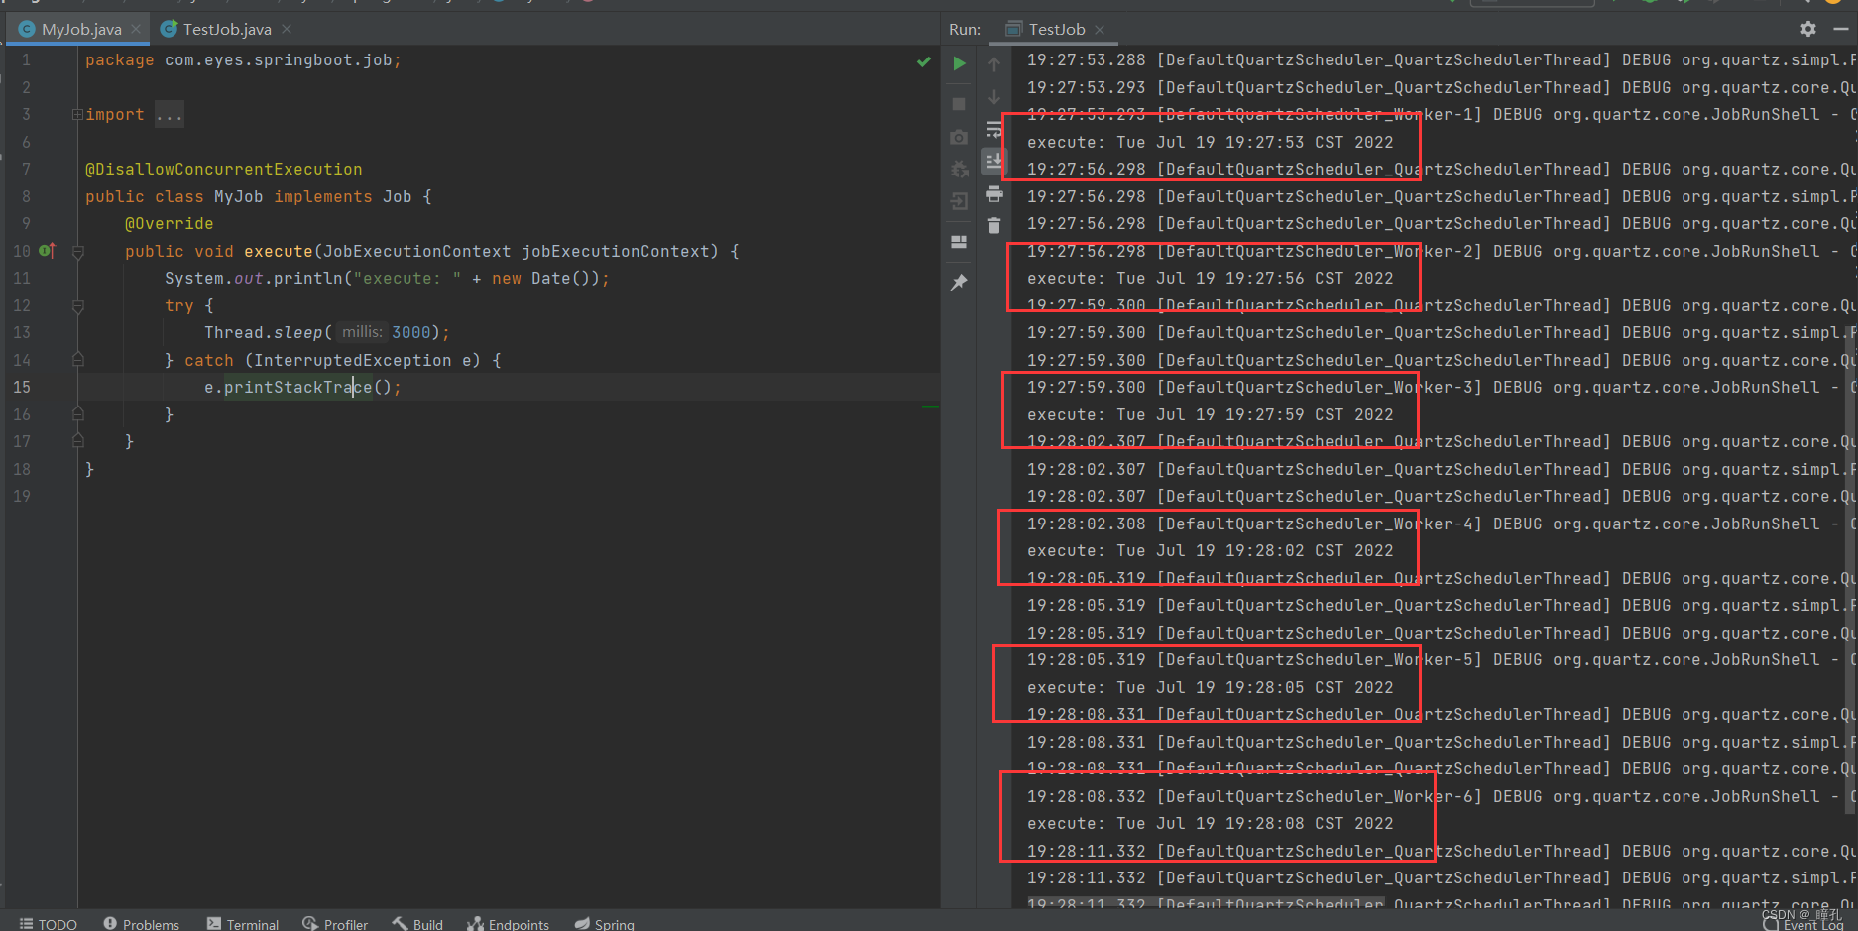The width and height of the screenshot is (1858, 931).
Task: Open the Problems tool window
Action: tap(142, 923)
